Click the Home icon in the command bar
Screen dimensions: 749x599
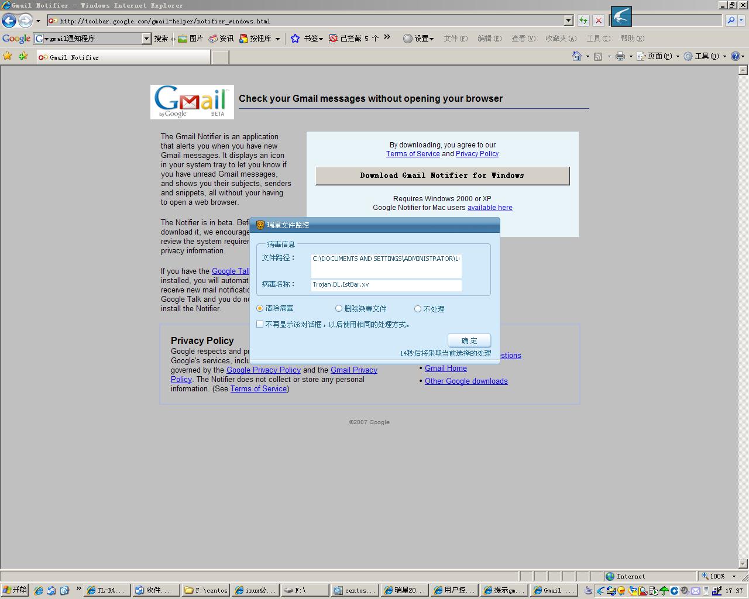(x=577, y=56)
